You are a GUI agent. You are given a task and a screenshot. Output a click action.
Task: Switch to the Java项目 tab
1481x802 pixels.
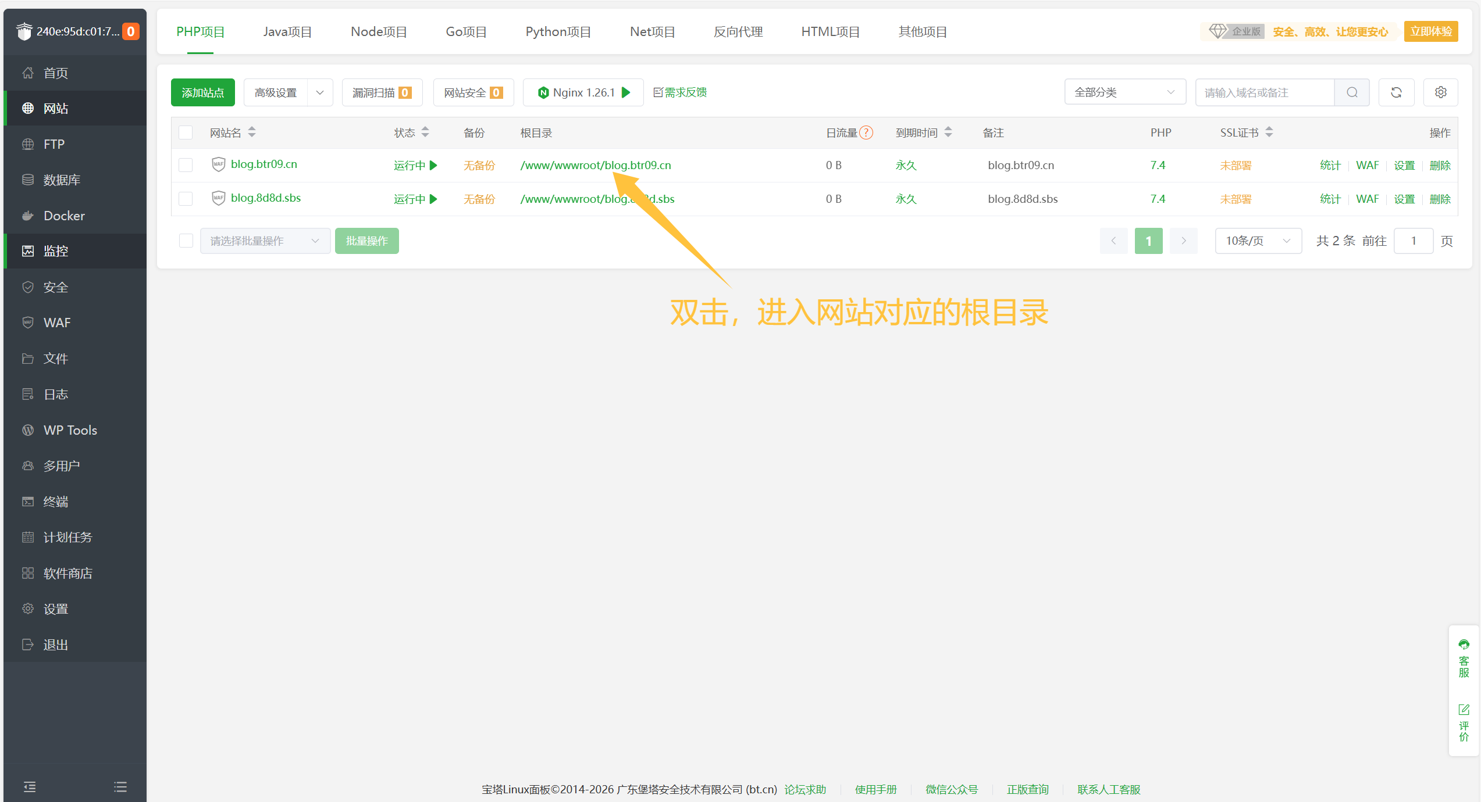pos(287,32)
